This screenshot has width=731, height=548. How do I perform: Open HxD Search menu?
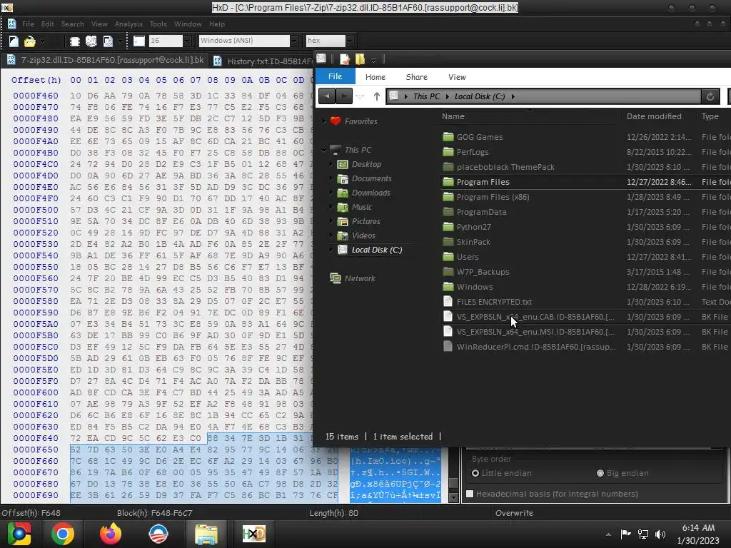(72, 24)
